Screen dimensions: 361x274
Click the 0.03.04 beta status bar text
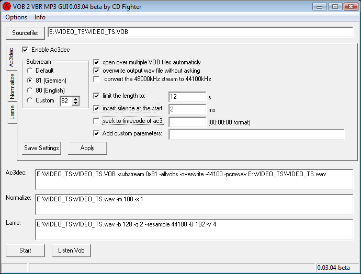tap(333, 268)
